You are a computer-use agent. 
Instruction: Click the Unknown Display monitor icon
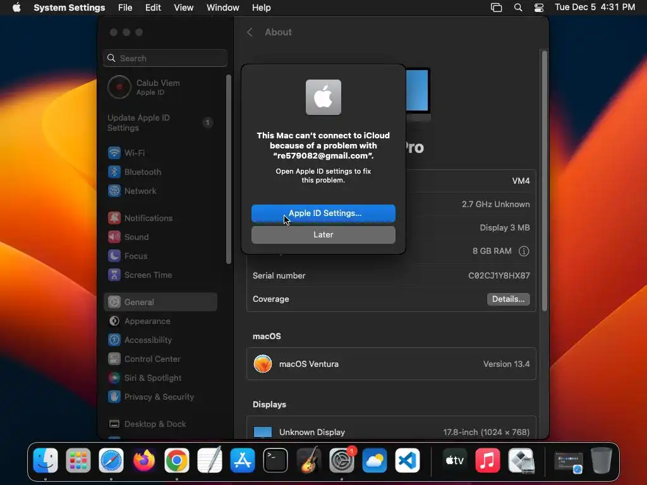pyautogui.click(x=263, y=432)
